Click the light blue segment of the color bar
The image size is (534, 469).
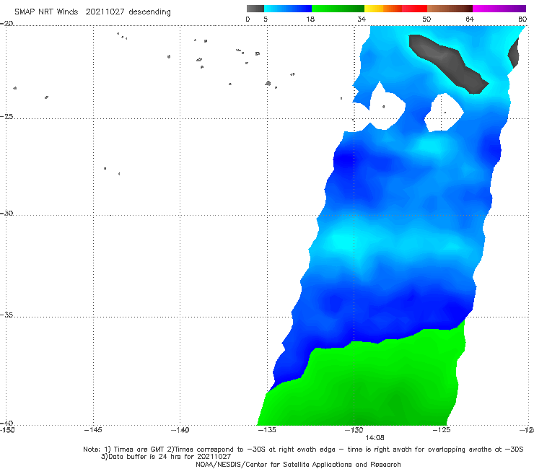point(288,9)
